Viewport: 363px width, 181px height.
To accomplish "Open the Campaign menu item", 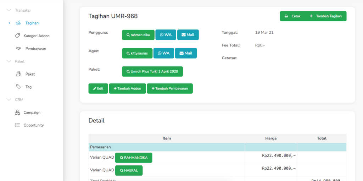I will click(x=32, y=113).
